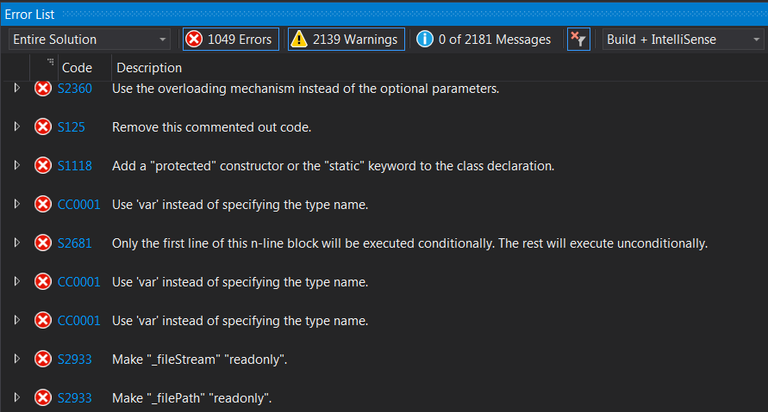Open the S125 rule code link
Screen dimensions: 768x412
[x=72, y=127]
